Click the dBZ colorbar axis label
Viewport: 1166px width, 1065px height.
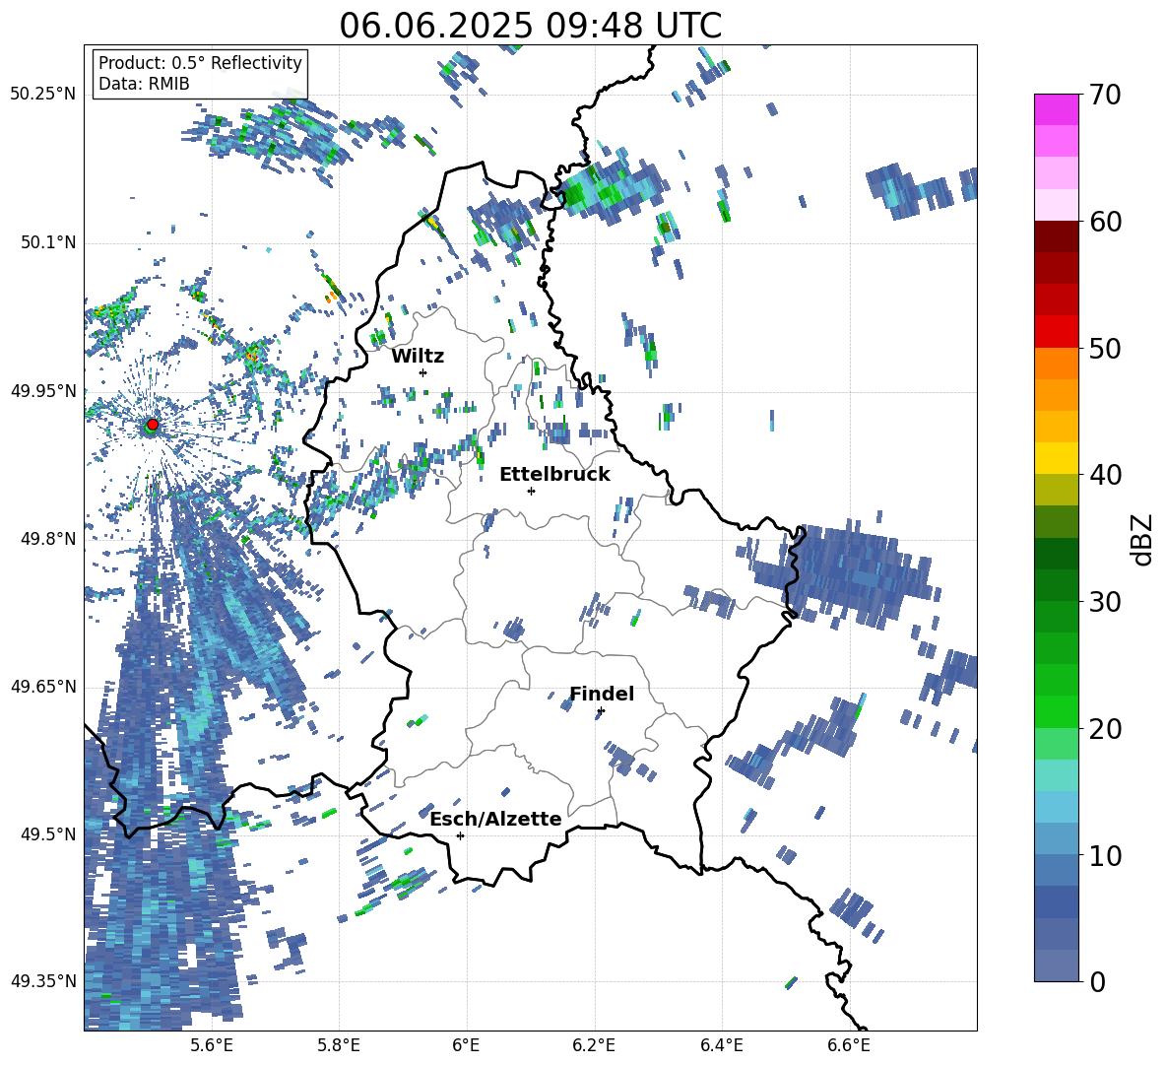pyautogui.click(x=1143, y=539)
